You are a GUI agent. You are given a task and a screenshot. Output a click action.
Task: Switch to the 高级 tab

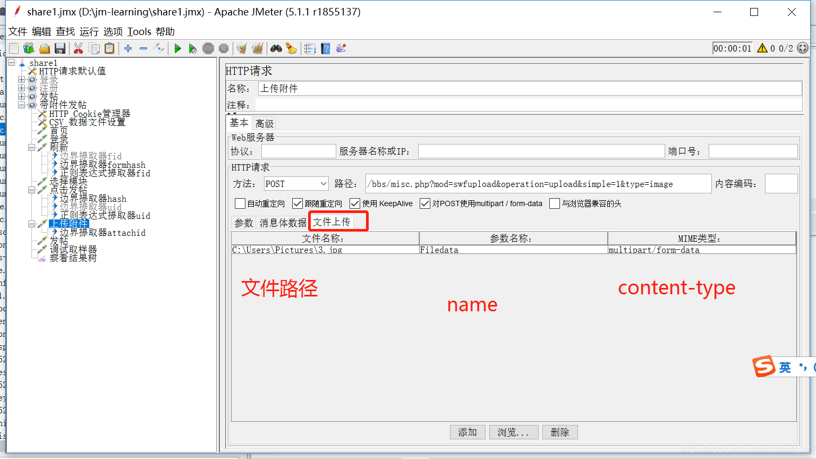pyautogui.click(x=264, y=123)
